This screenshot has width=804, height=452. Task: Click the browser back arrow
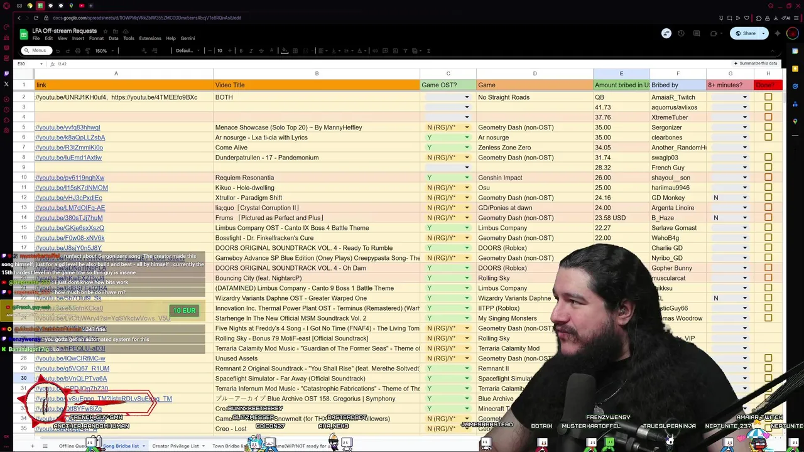click(19, 18)
